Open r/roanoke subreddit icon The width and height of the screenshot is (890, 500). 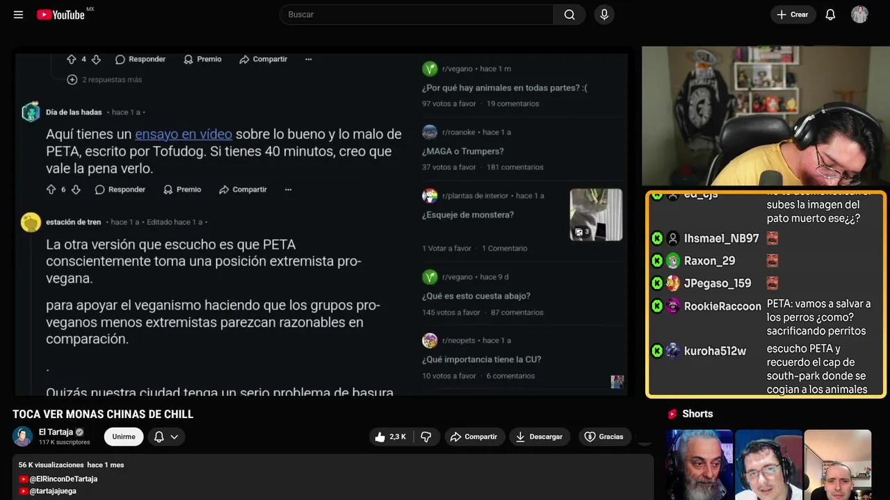(x=430, y=132)
